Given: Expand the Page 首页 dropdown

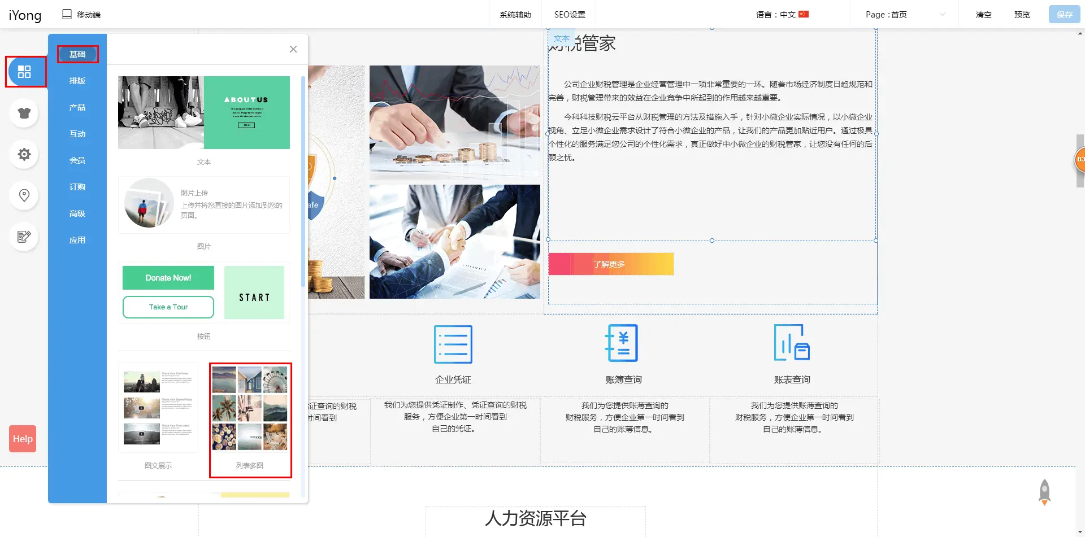Looking at the screenshot, I should click(x=905, y=15).
